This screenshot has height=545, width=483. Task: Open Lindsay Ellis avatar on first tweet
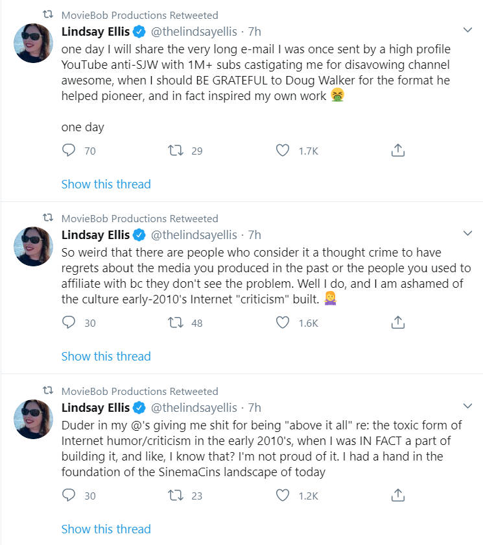pyautogui.click(x=33, y=43)
